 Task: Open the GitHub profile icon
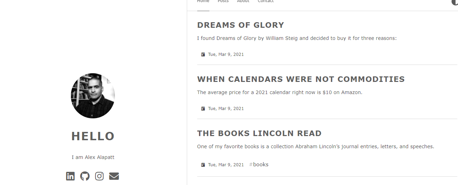click(x=85, y=176)
